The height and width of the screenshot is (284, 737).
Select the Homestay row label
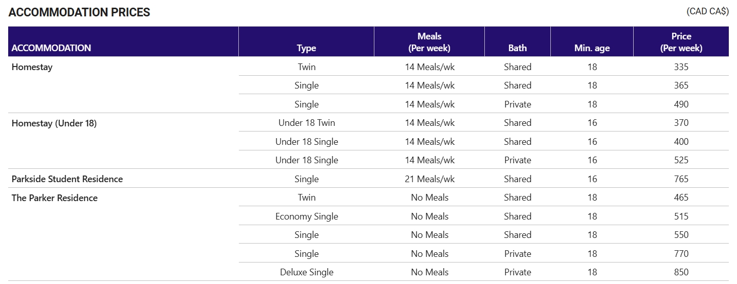[32, 67]
